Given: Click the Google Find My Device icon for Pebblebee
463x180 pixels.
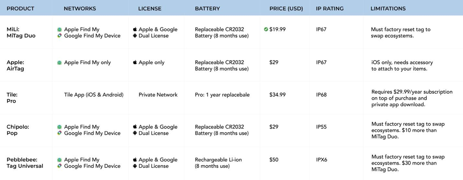Looking at the screenshot, I should pyautogui.click(x=60, y=166).
